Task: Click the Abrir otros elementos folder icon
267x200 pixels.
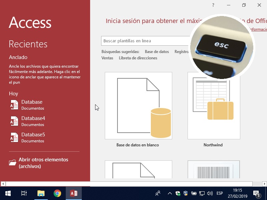Action: click(13, 163)
